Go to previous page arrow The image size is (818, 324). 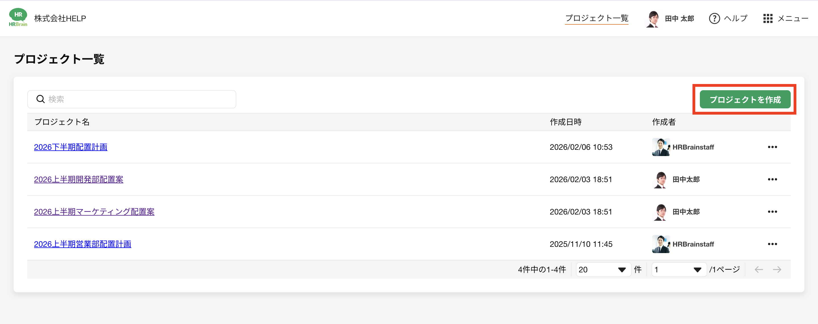coord(759,270)
